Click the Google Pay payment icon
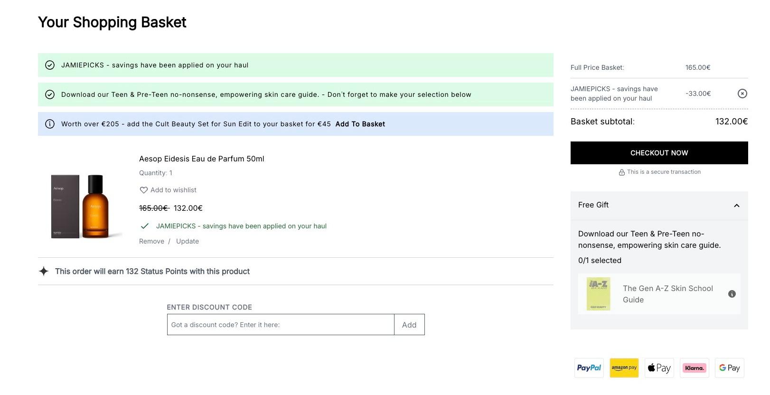 click(730, 368)
